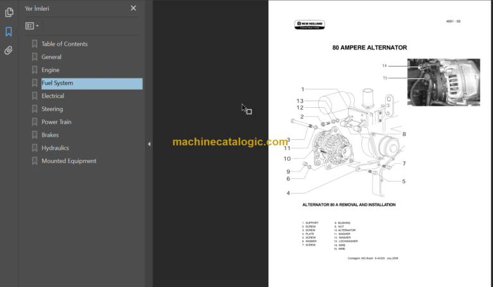Click the bookmark icon beside Electrical
This screenshot has height=287, width=493.
click(35, 96)
